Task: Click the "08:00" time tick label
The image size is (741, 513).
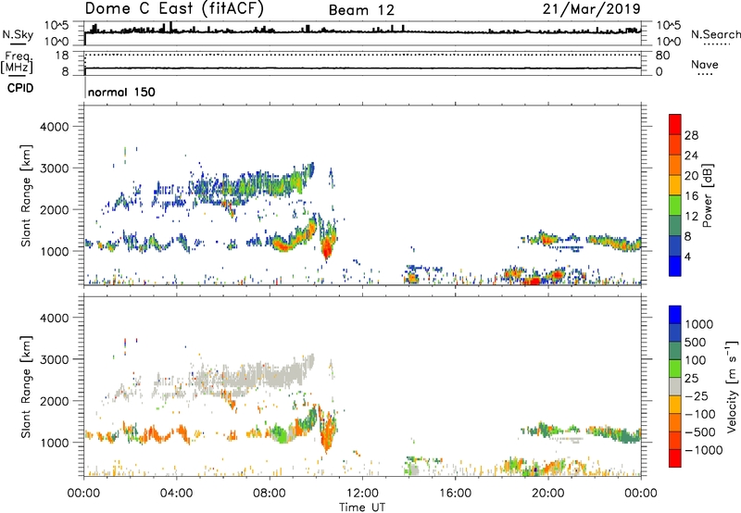Action: point(269,494)
